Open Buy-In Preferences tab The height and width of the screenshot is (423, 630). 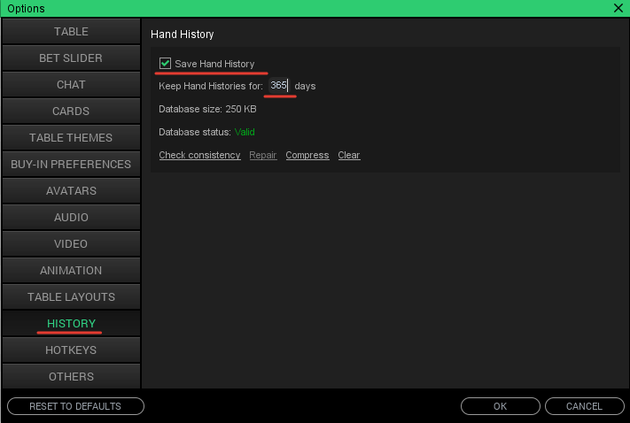(x=71, y=164)
